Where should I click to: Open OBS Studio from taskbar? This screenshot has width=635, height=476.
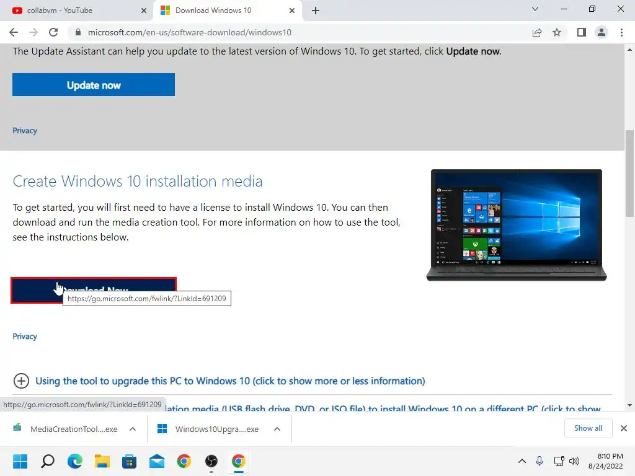(x=211, y=461)
